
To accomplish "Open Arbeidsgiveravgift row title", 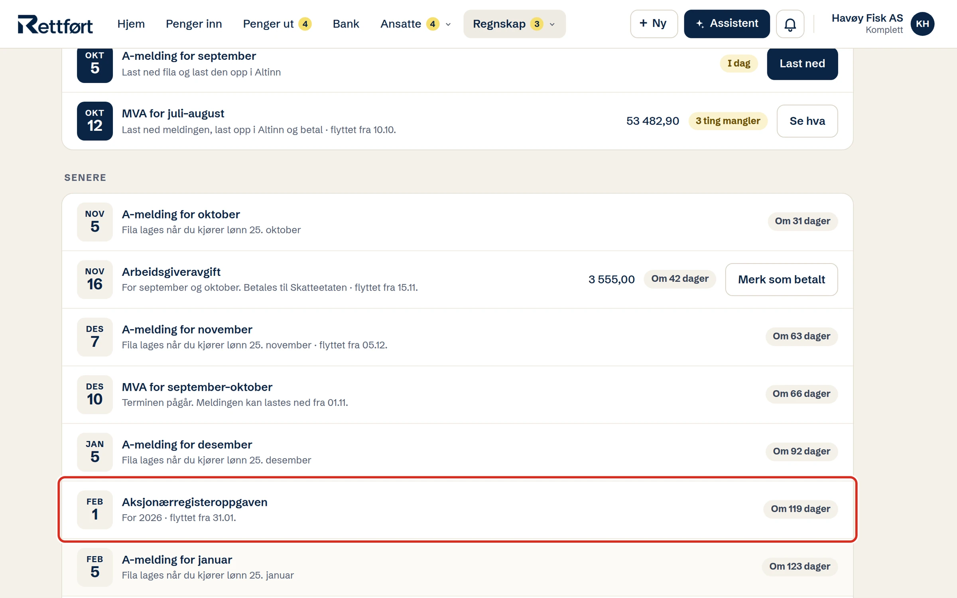I will tap(171, 272).
